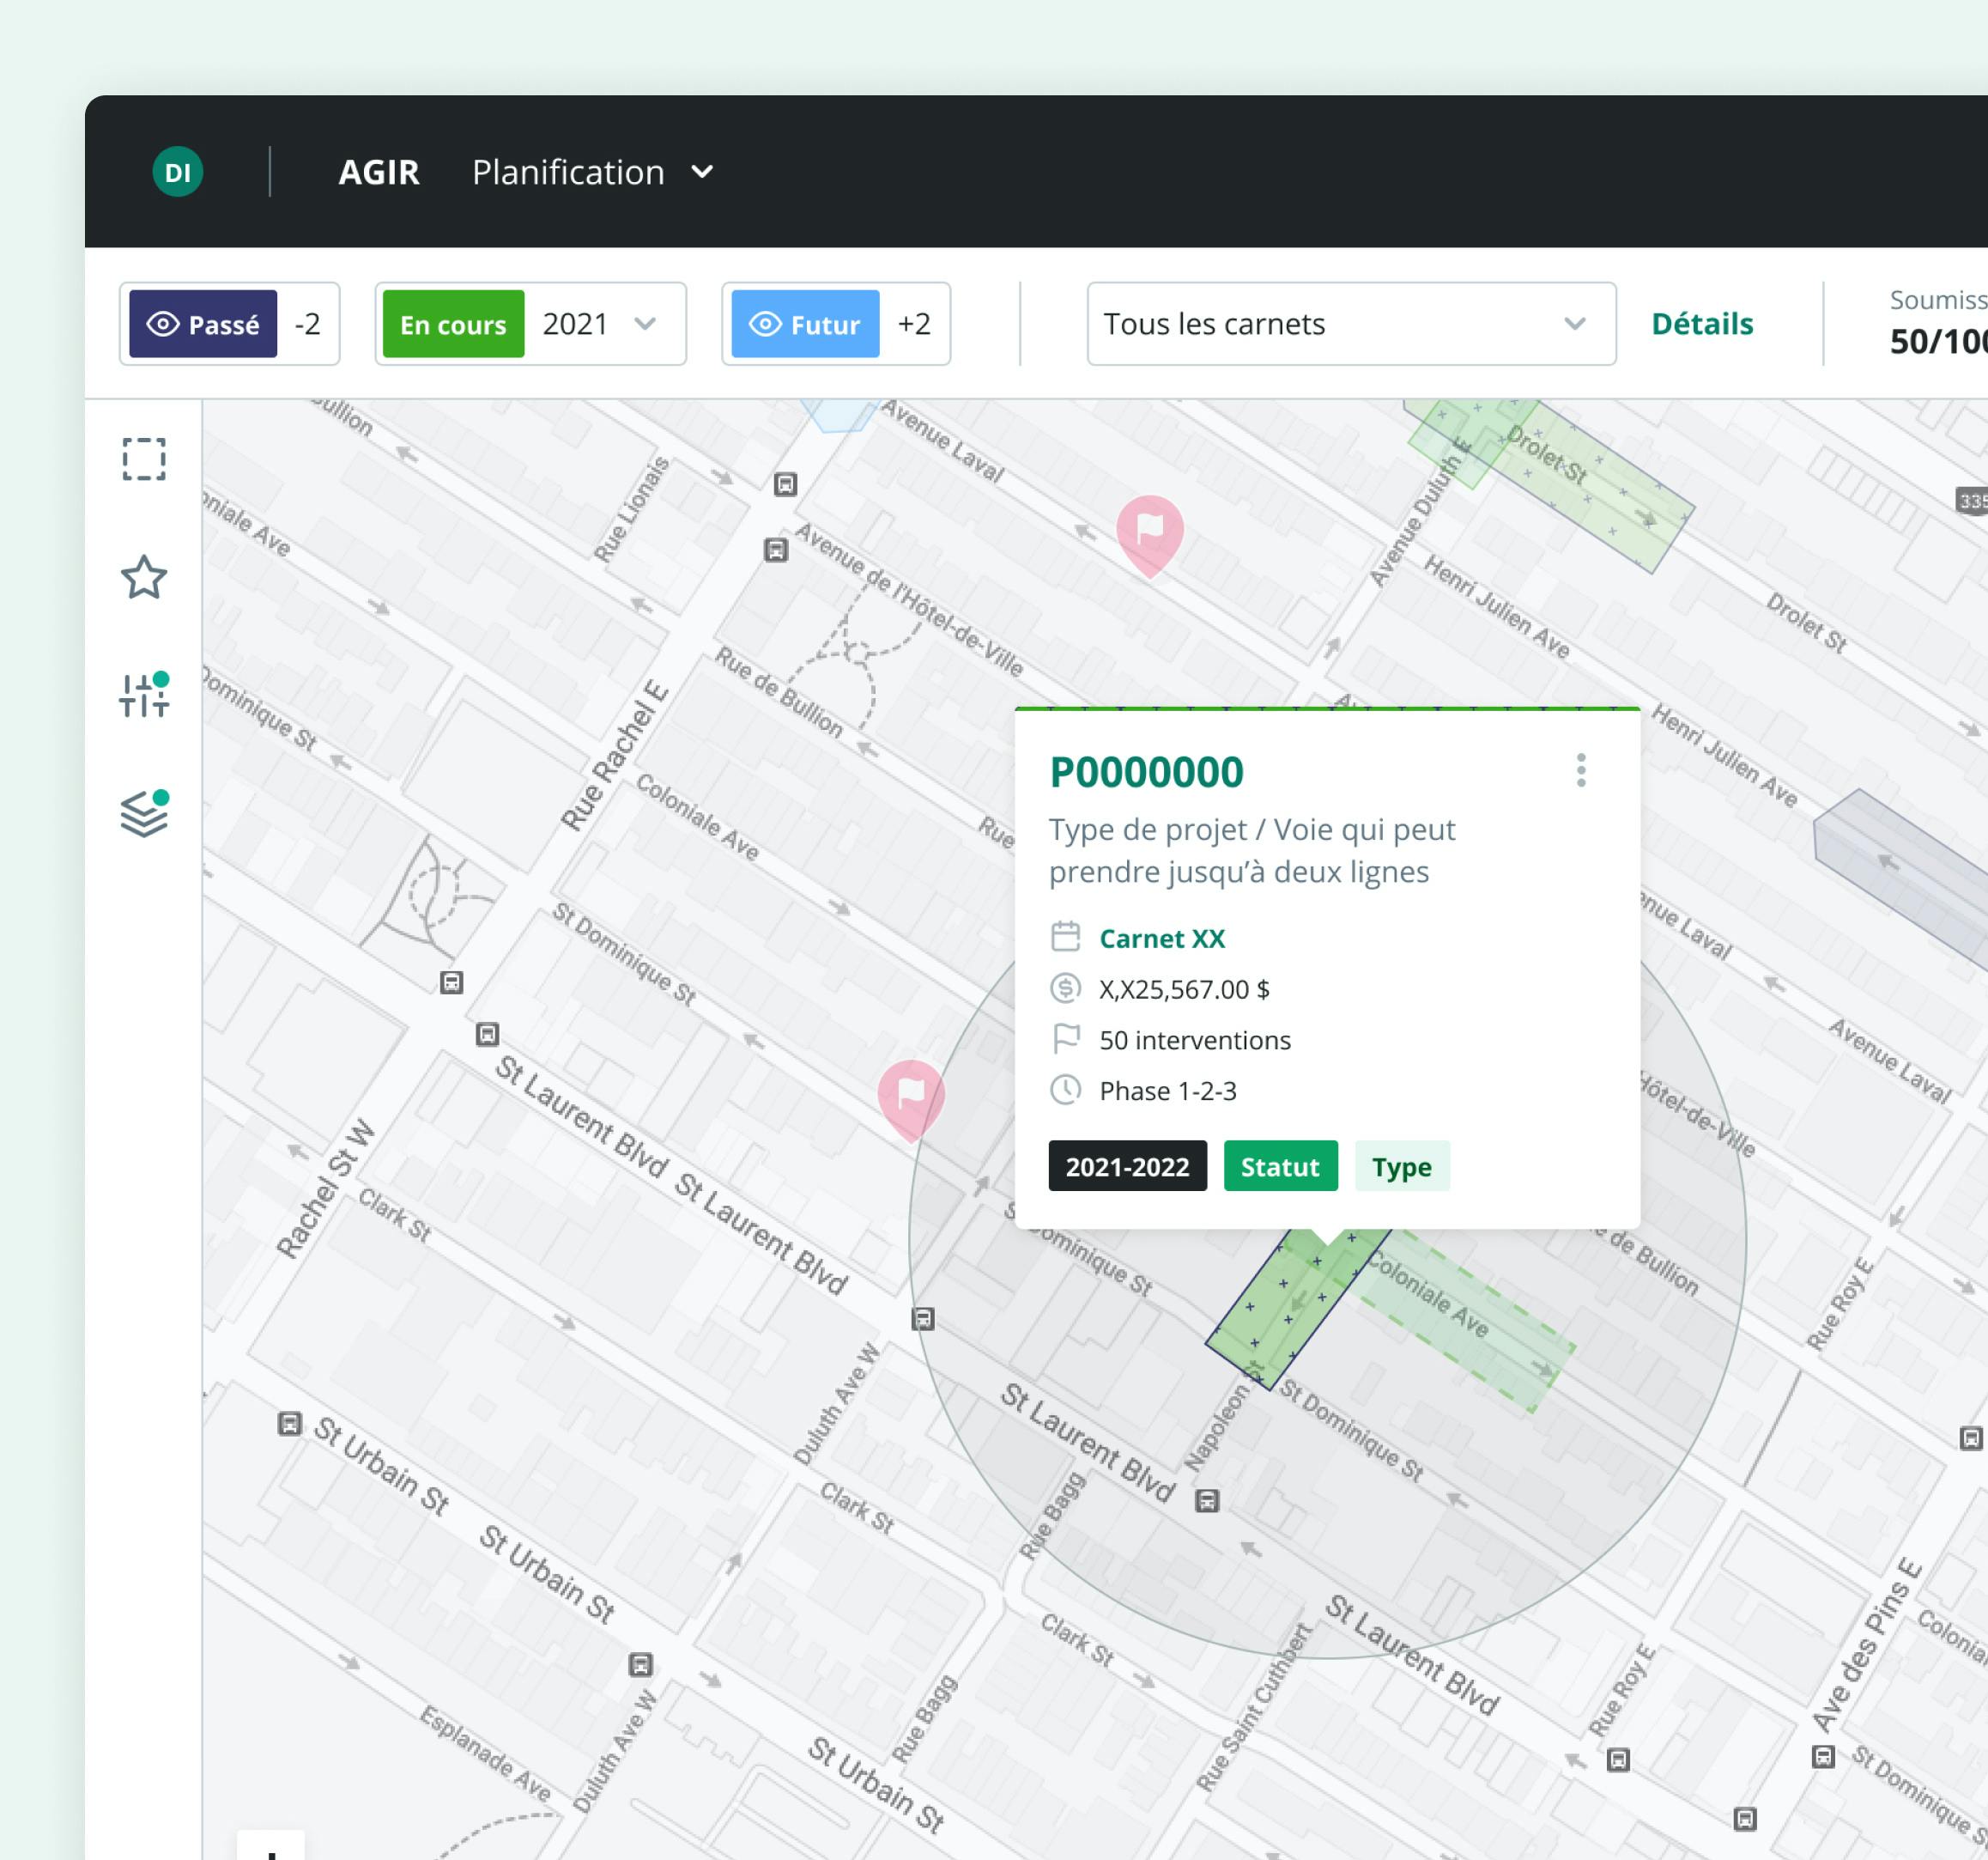
Task: Click the Détails link
Action: 1701,325
